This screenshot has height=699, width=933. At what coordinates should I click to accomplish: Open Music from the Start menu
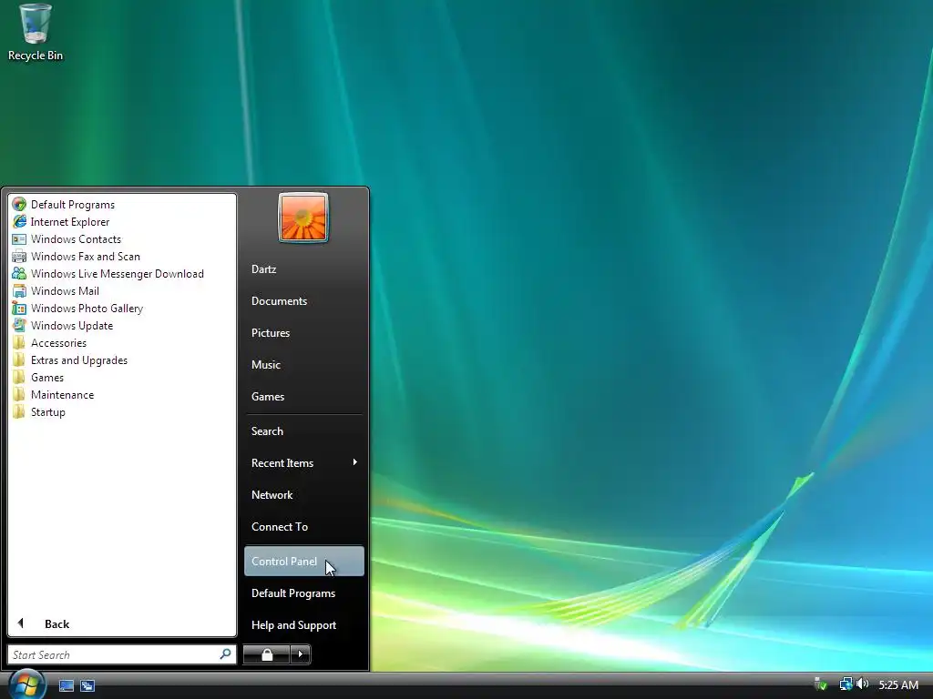[303, 364]
